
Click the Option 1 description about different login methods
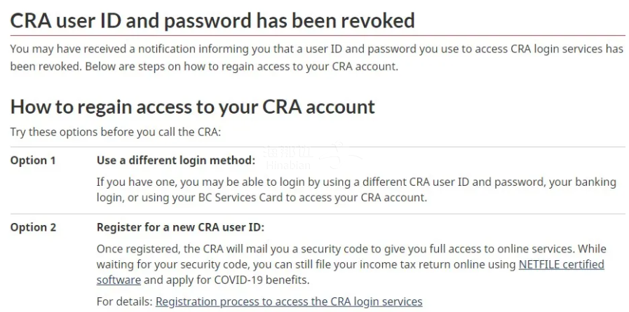[x=356, y=189]
